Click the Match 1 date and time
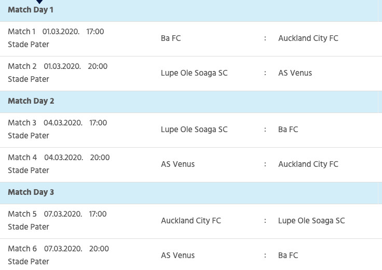The image size is (382, 270). tap(73, 32)
